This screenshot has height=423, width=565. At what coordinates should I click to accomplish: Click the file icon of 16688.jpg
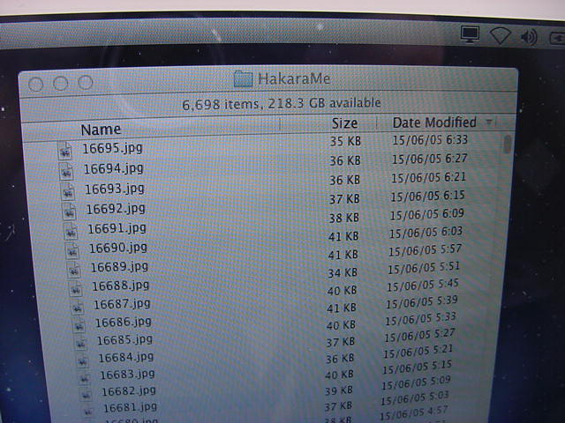(x=76, y=288)
